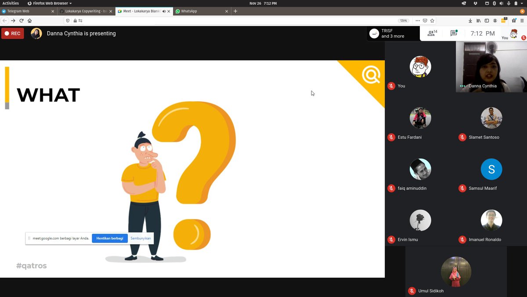Bookmark this page with the star
527x297 pixels.
pos(432,21)
